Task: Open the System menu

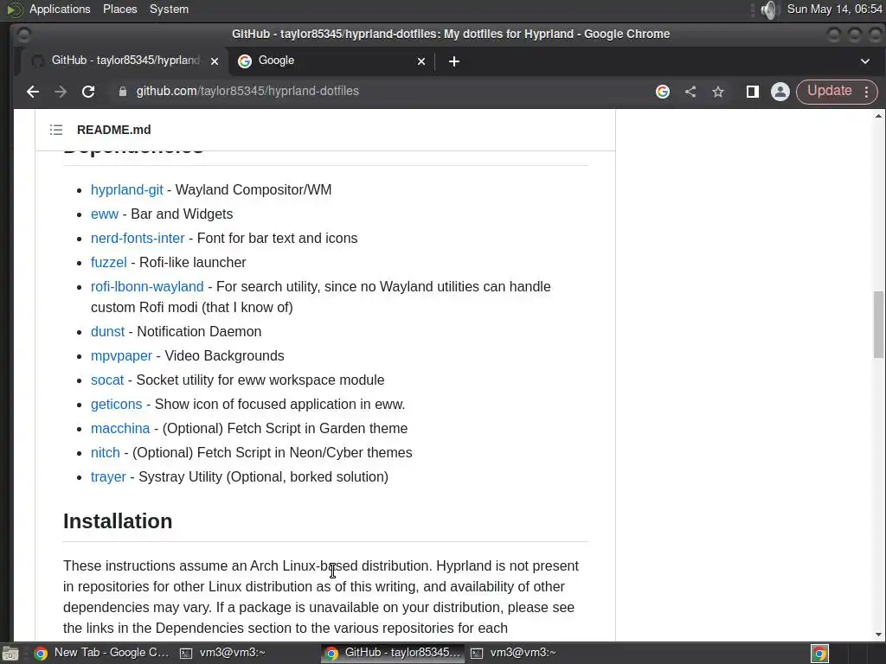Action: [x=169, y=9]
